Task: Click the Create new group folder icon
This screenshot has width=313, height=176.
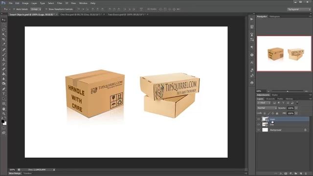Action: tap(296, 174)
